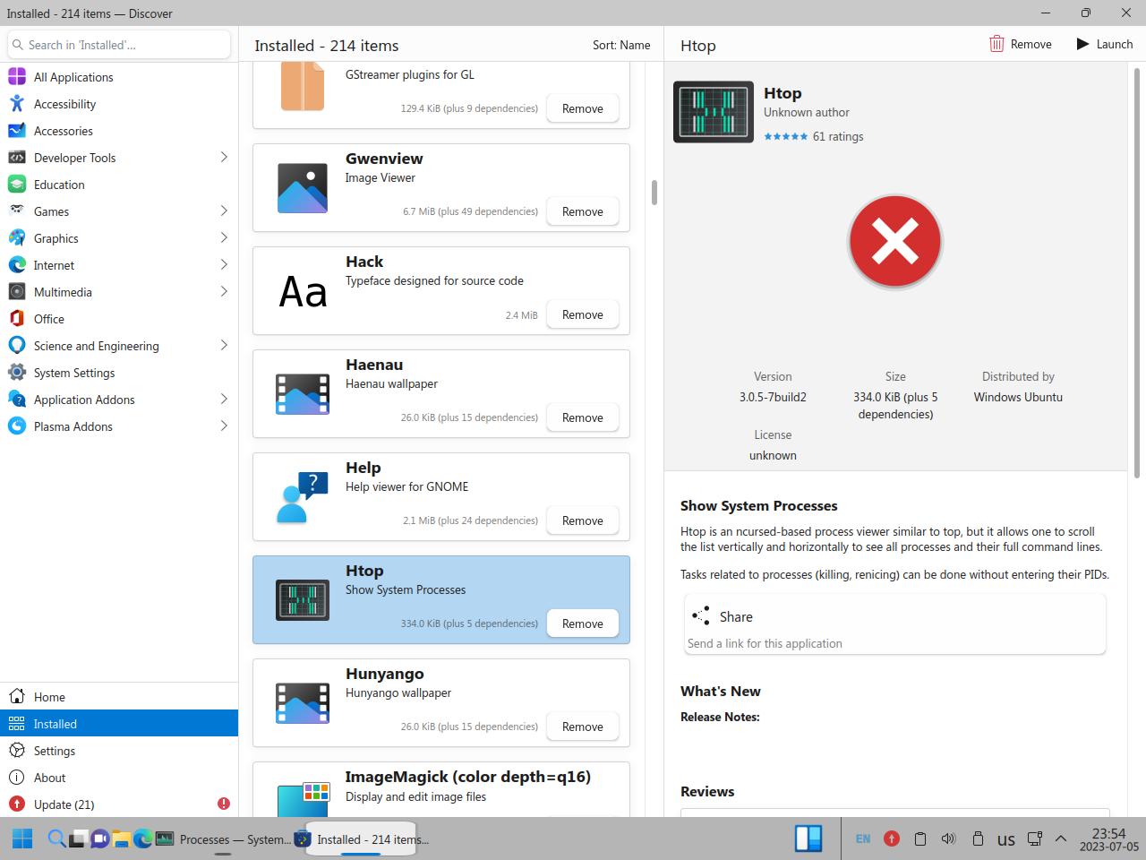Open the system monitor taskbar icon
This screenshot has width=1146, height=860.
tap(165, 839)
